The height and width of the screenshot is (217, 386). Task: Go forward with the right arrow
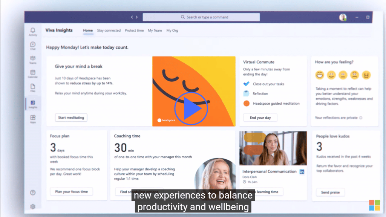[136, 17]
